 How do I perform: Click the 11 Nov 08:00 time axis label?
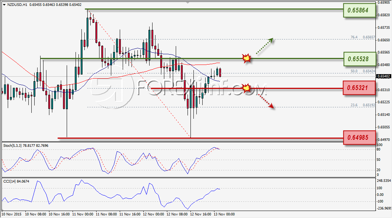(x=106, y=214)
